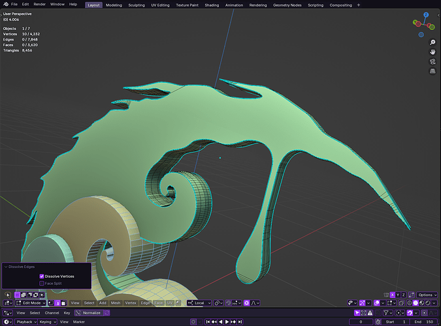Open the File menu
Viewport: 441px width, 326px height.
[14, 4]
